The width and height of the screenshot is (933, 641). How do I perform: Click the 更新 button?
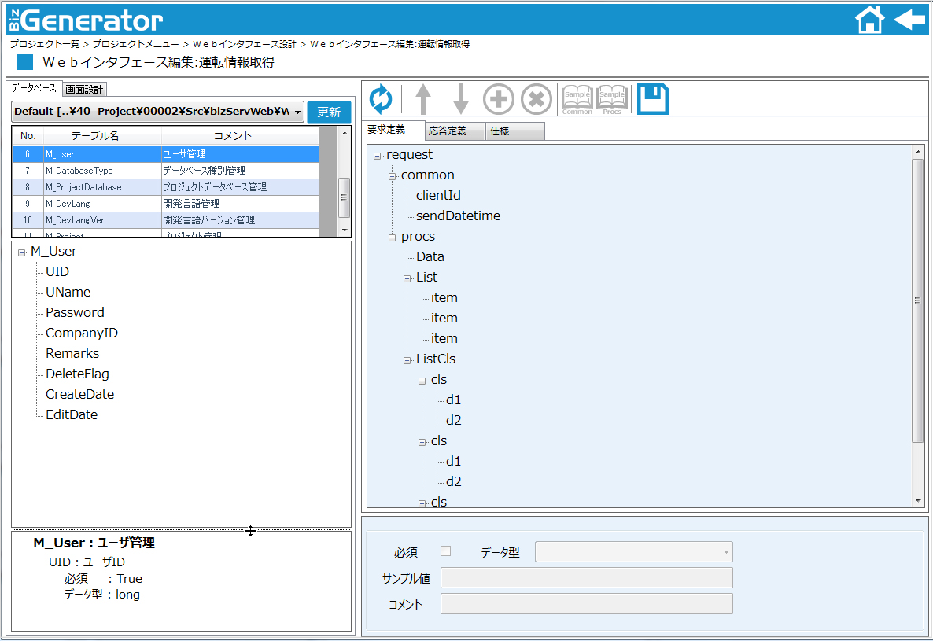329,112
